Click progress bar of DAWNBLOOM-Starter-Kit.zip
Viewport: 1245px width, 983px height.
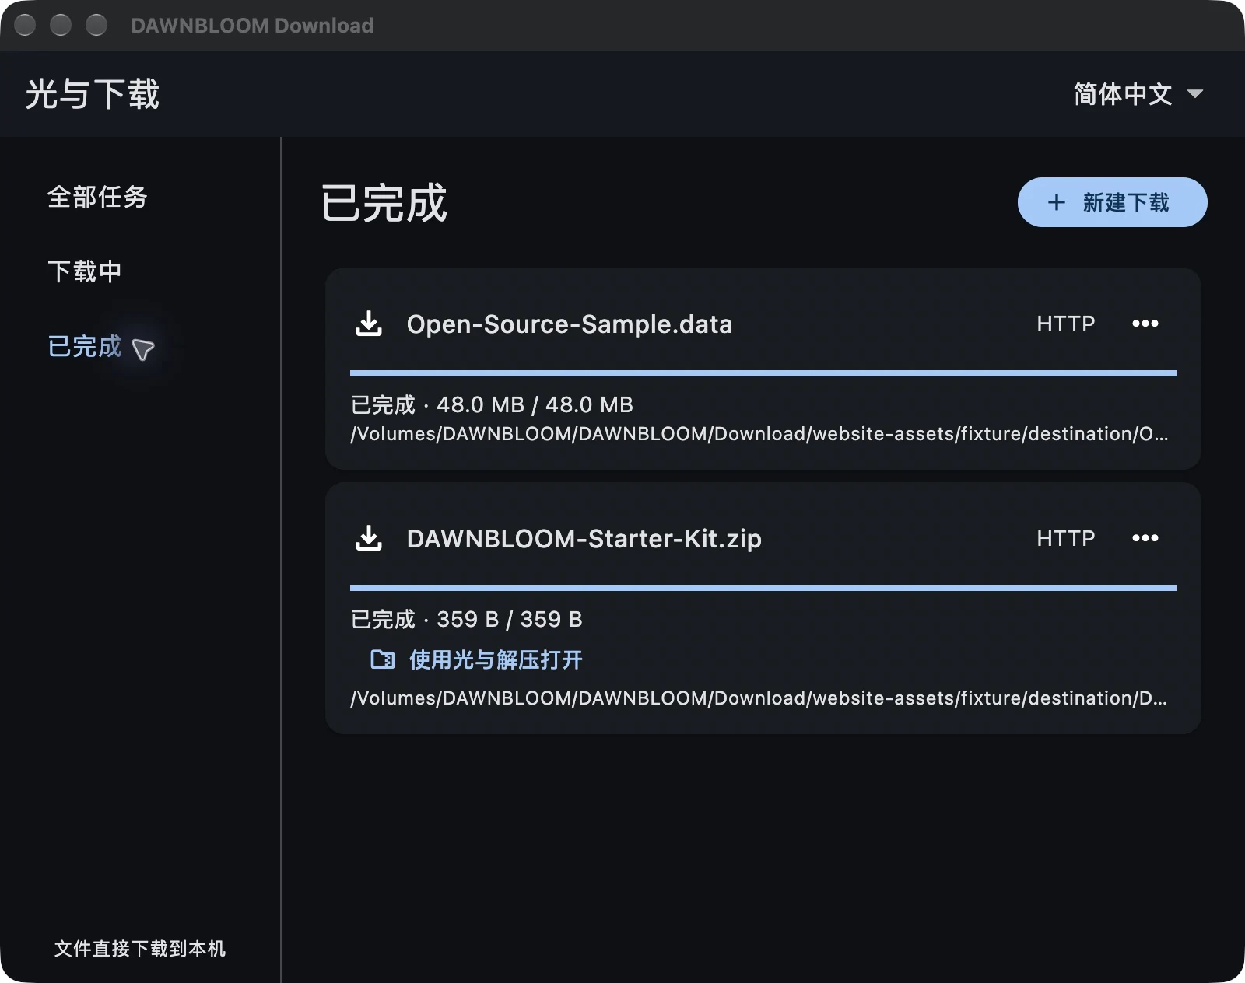763,588
